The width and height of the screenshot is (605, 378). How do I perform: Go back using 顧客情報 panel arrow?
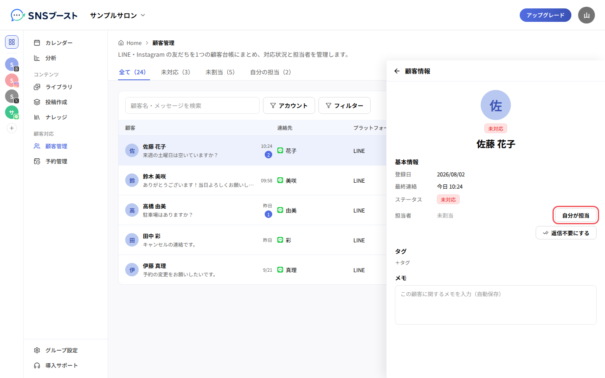pyautogui.click(x=397, y=71)
